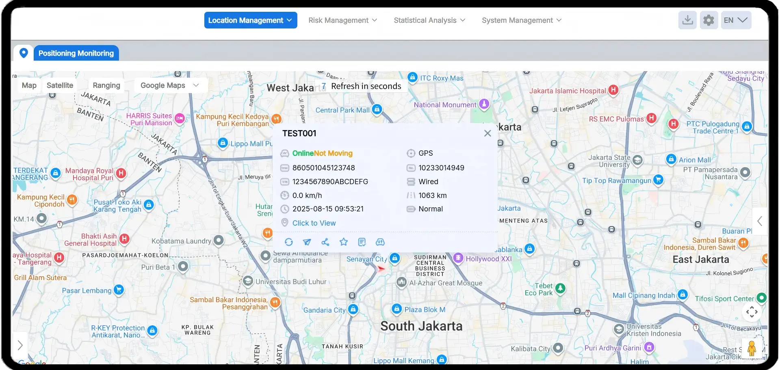
Task: Click the download icon in top bar
Action: coord(687,20)
